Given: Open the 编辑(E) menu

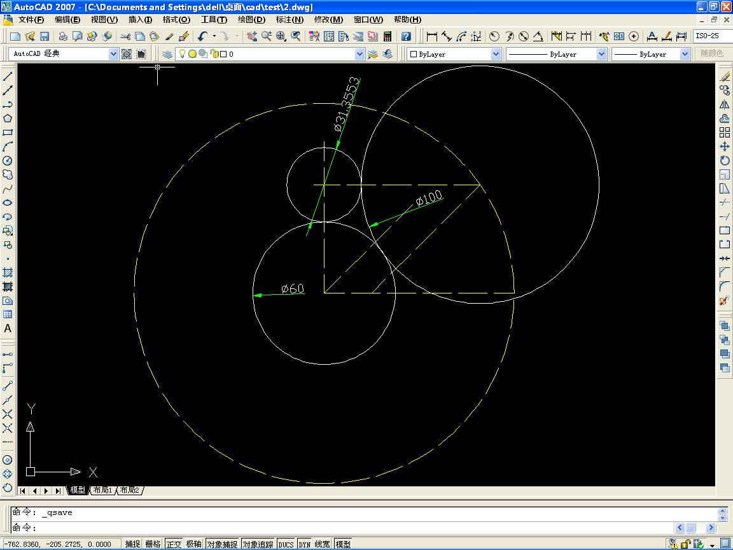Looking at the screenshot, I should 67,20.
